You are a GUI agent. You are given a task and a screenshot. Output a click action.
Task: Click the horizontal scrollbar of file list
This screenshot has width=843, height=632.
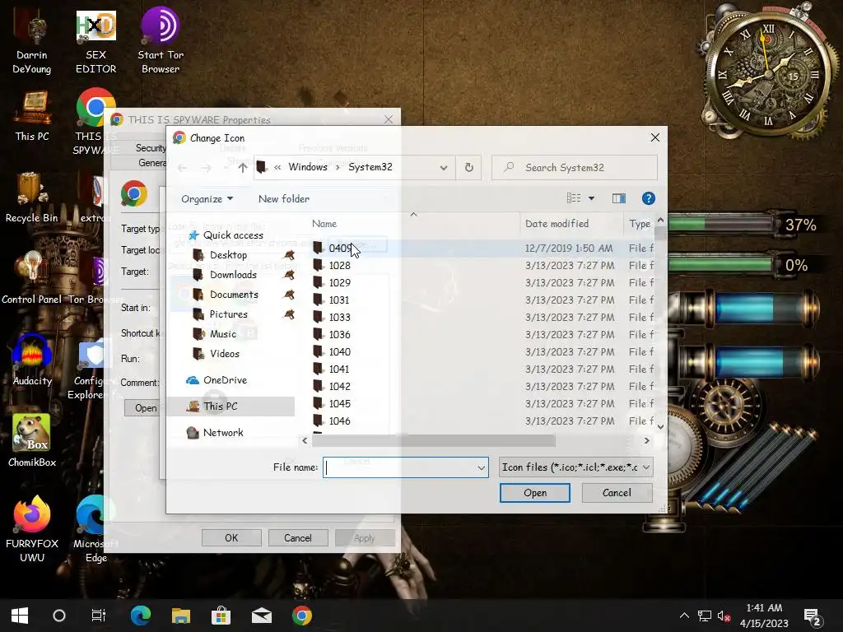click(433, 441)
